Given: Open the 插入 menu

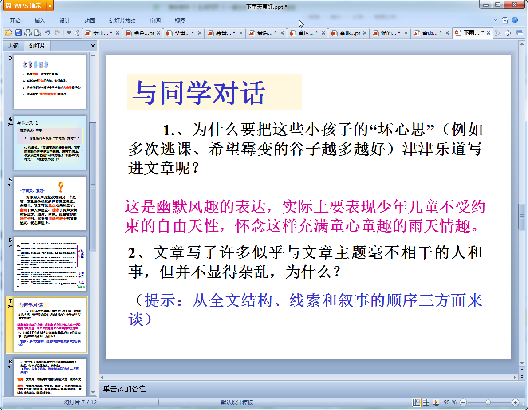Looking at the screenshot, I should tap(40, 20).
